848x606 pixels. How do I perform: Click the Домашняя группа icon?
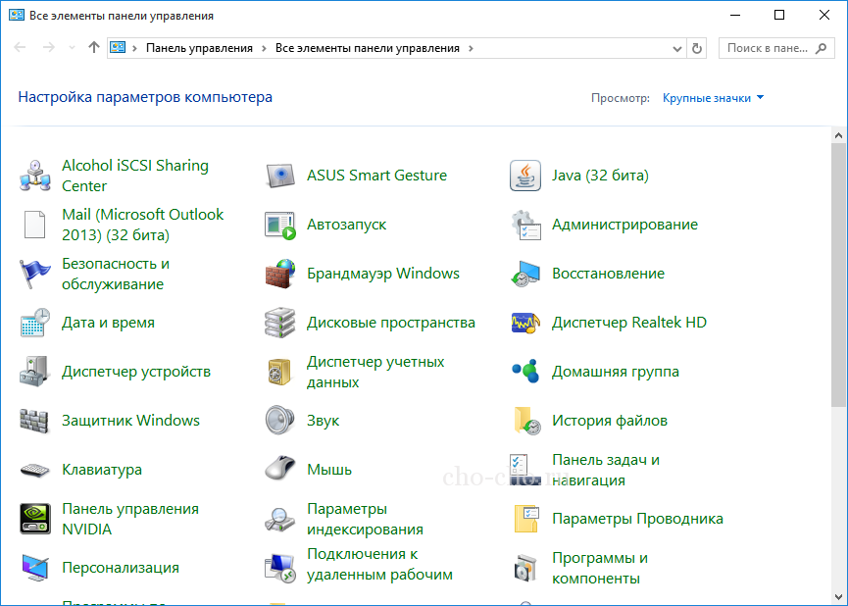[525, 372]
